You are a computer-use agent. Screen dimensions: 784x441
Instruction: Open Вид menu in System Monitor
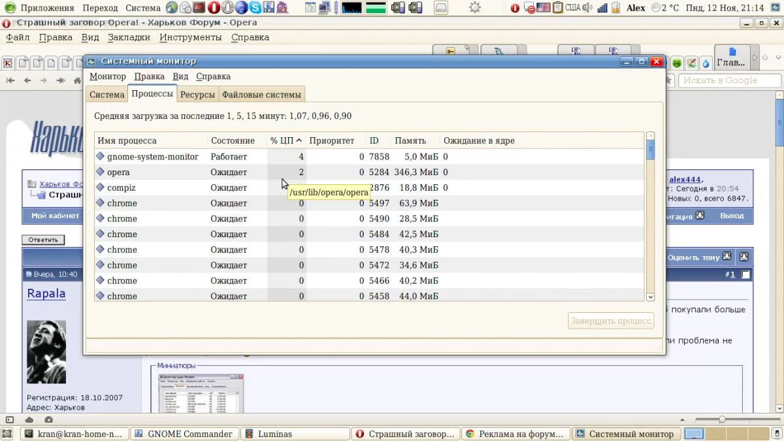click(180, 76)
